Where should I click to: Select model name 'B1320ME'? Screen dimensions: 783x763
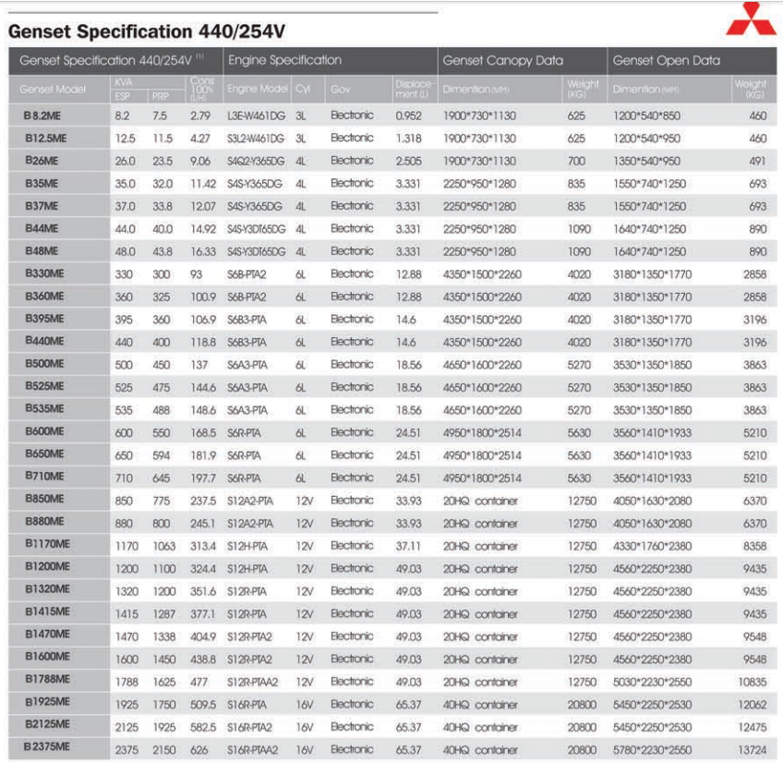(47, 589)
